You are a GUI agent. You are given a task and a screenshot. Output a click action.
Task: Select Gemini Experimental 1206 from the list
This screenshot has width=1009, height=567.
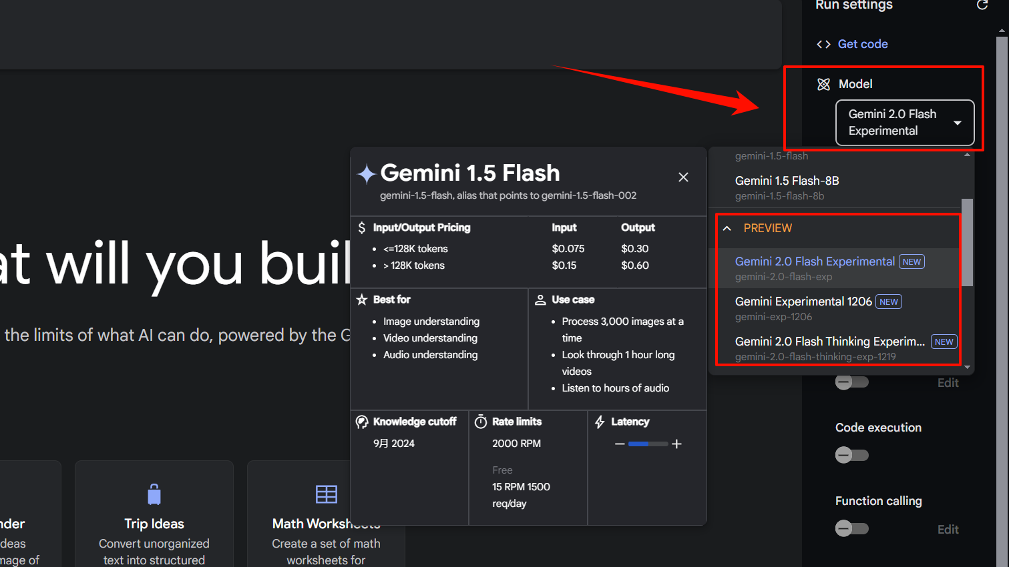(803, 301)
